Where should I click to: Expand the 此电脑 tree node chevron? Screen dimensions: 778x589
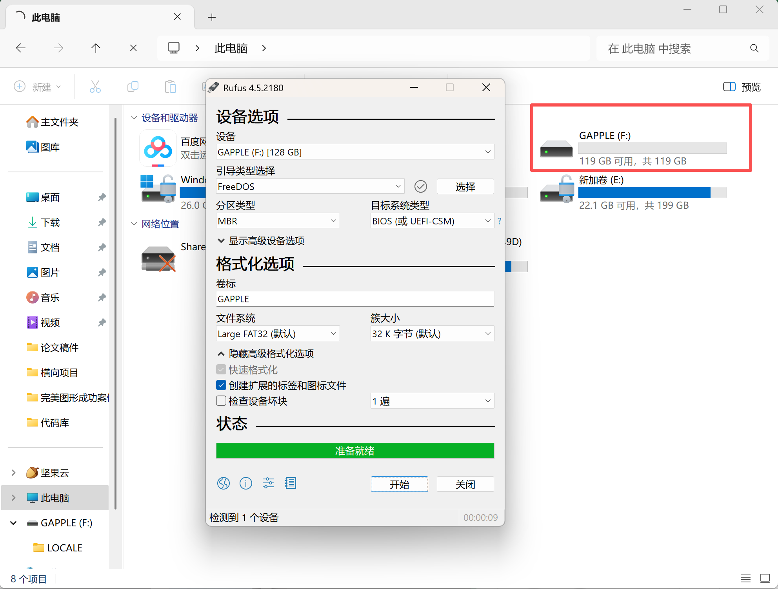pyautogui.click(x=14, y=498)
